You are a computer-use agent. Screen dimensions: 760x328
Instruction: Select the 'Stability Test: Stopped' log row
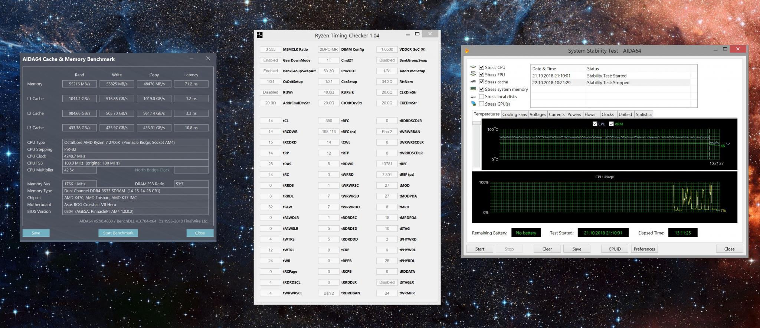pyautogui.click(x=610, y=83)
